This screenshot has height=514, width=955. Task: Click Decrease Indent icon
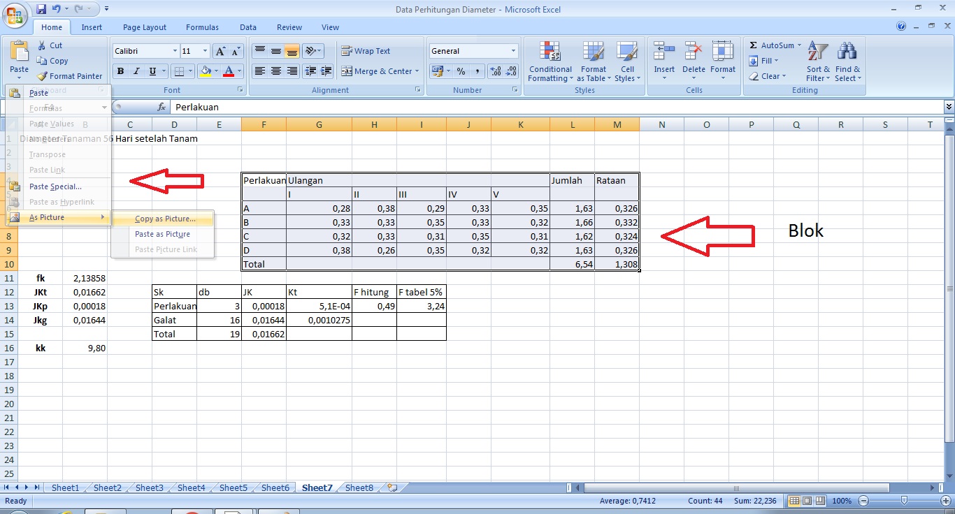point(310,71)
